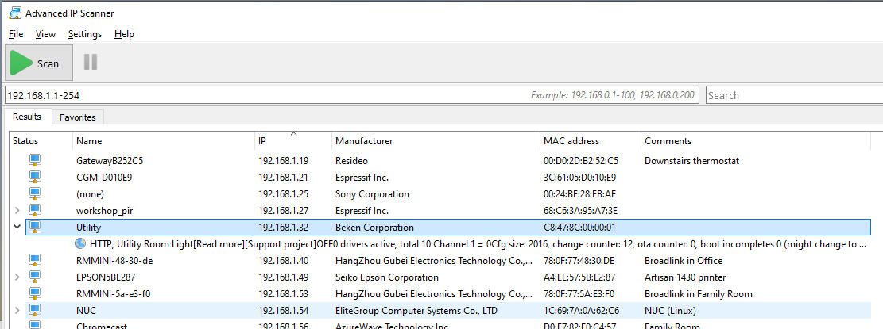
Task: Click the Seiko Epson Corporation cell
Action: (386, 277)
